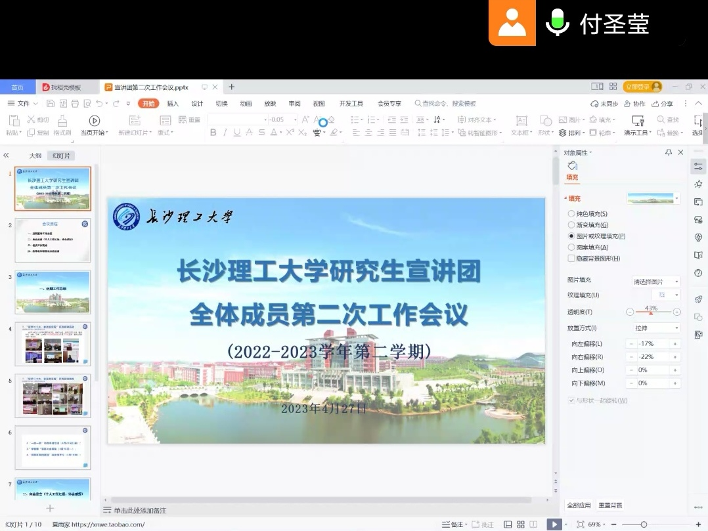The image size is (708, 531).
Task: Click the 重置背景 button
Action: tap(610, 505)
